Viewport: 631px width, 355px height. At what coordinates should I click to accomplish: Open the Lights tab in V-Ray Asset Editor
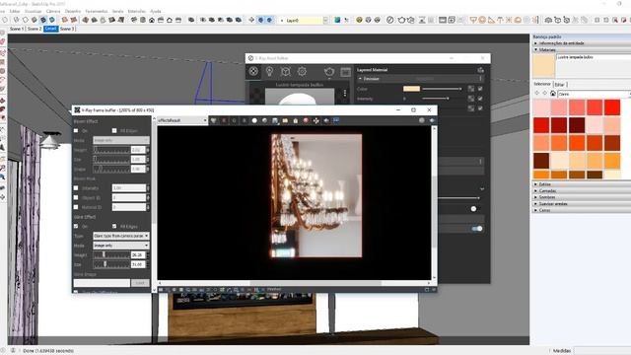[x=269, y=71]
